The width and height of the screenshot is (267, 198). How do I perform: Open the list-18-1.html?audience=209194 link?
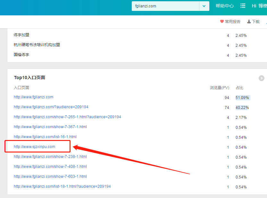point(62,186)
